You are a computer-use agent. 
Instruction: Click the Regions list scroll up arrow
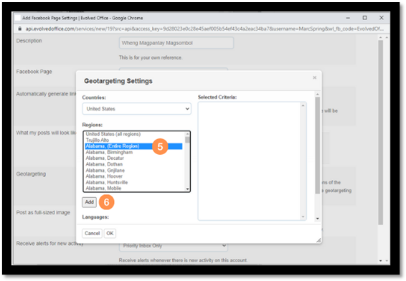click(187, 134)
